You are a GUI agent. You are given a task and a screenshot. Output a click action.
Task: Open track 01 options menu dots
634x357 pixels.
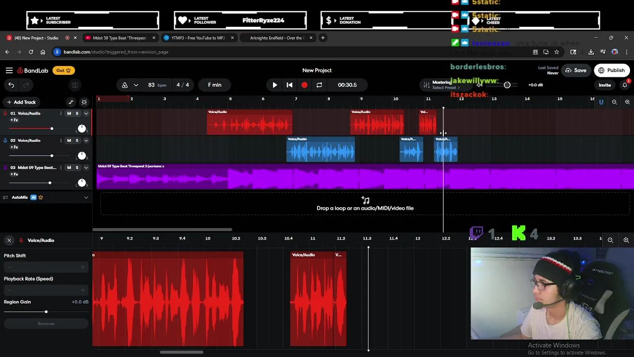tap(61, 114)
